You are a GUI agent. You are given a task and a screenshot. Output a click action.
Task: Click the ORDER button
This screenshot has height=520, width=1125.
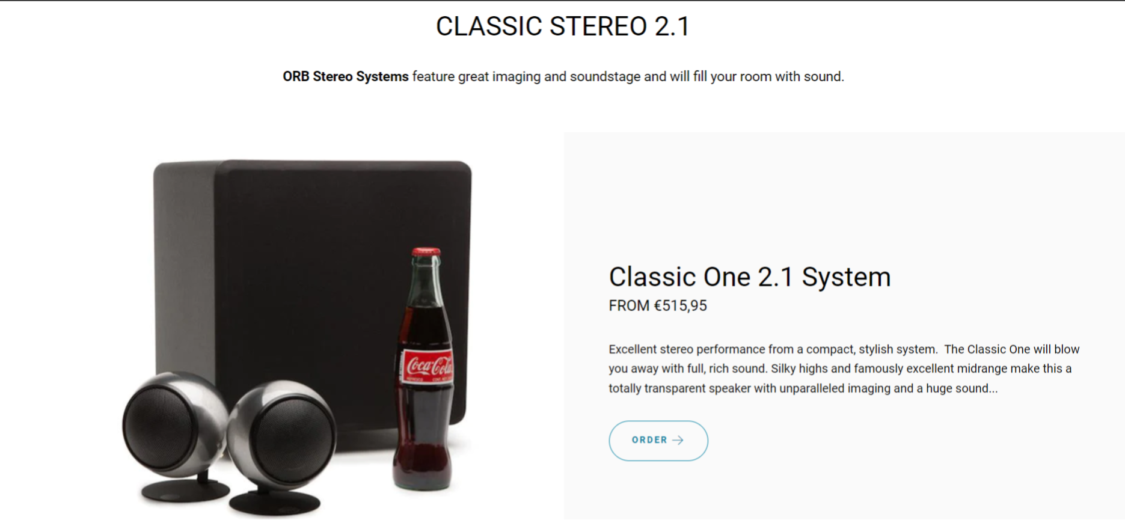(658, 441)
